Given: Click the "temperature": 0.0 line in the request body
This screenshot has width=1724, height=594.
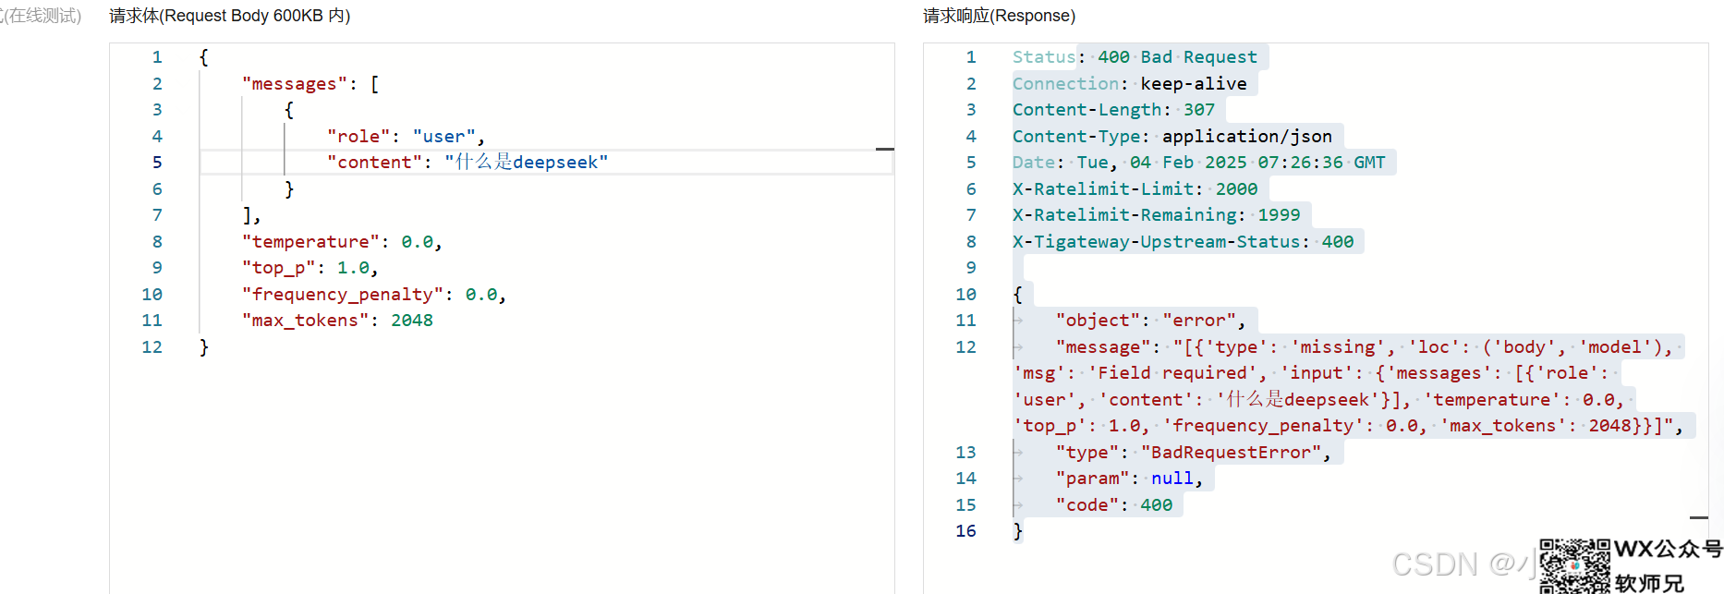Looking at the screenshot, I should coord(343,242).
